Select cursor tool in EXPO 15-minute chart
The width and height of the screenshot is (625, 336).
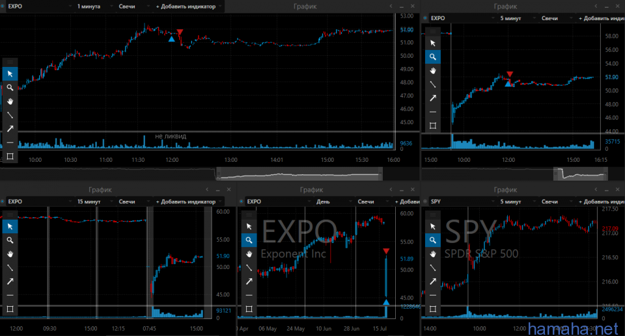[10, 227]
